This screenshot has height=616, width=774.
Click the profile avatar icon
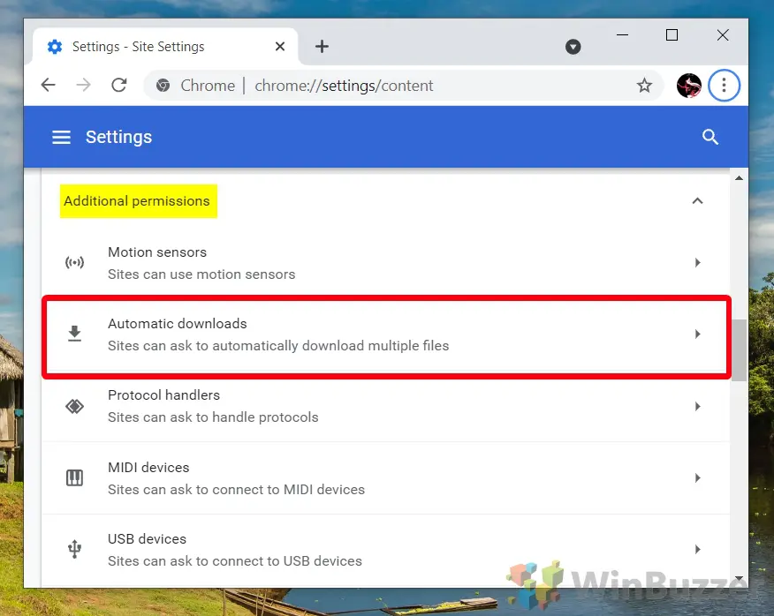[x=689, y=86]
